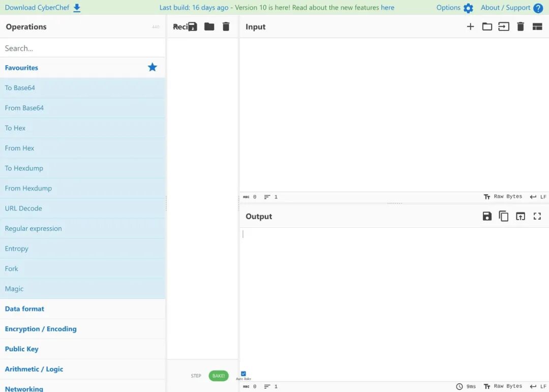
Task: Click the STEP button
Action: click(196, 376)
